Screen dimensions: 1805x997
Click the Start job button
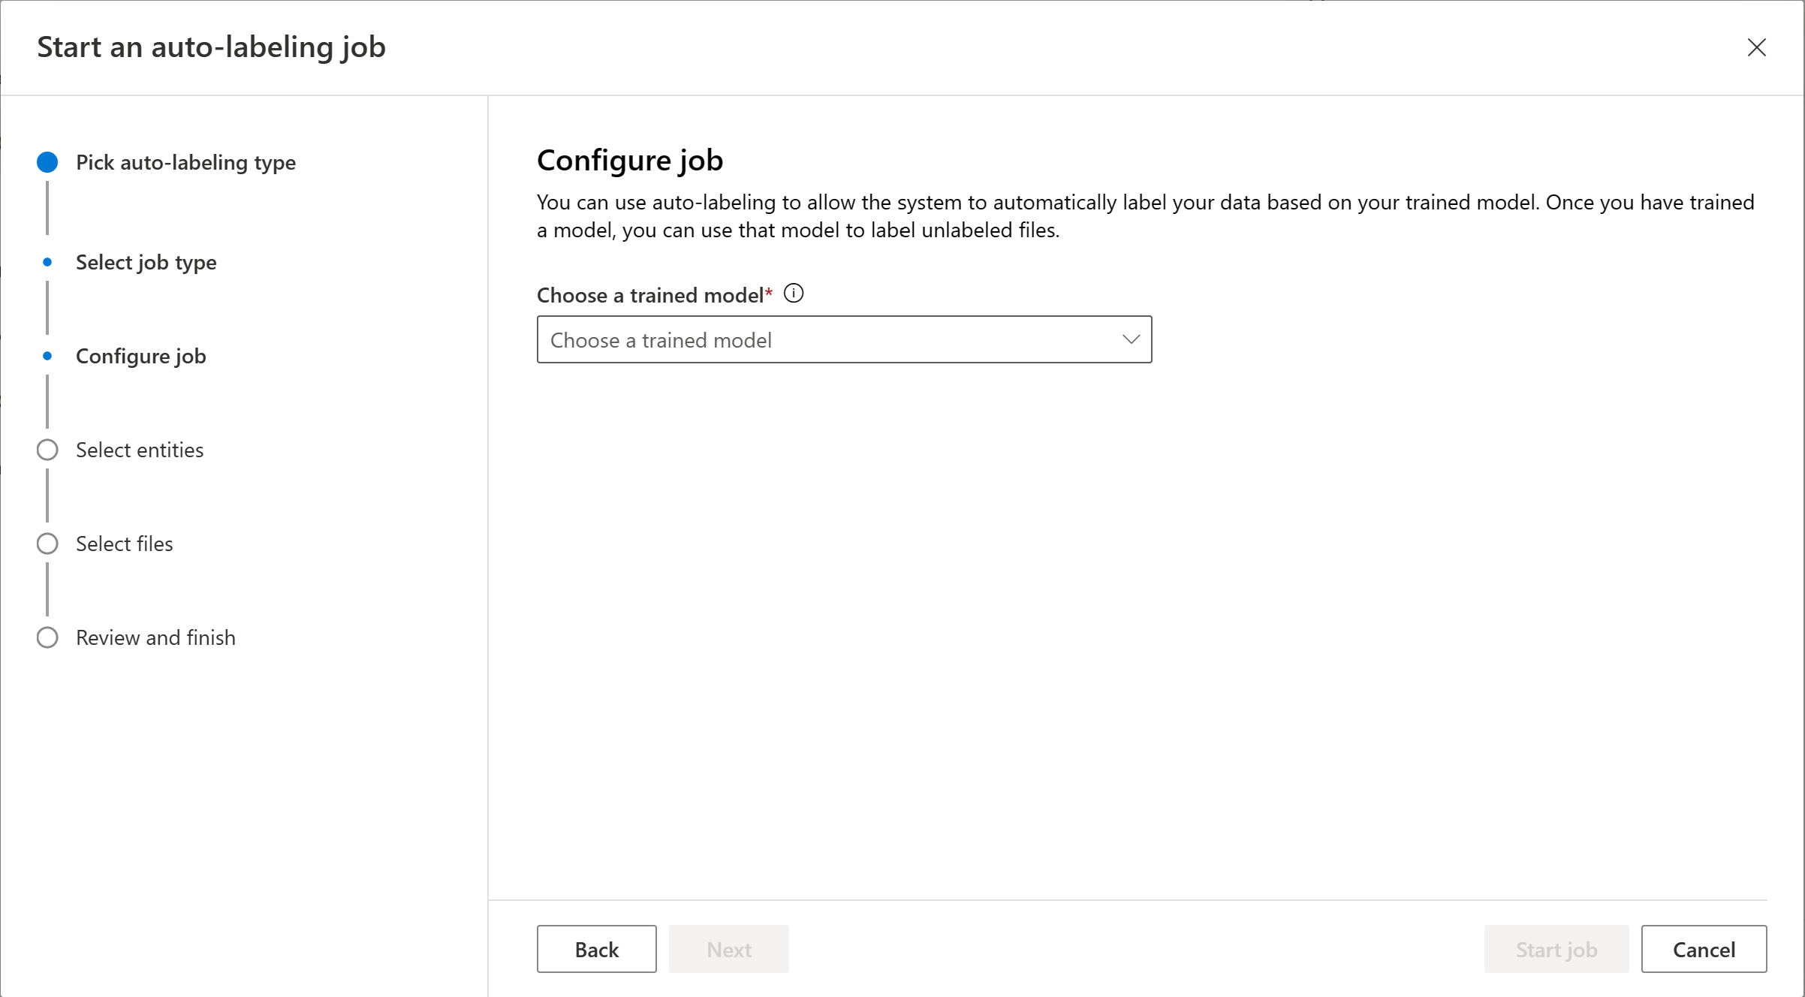pos(1556,949)
